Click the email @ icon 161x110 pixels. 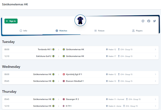coord(143,21)
